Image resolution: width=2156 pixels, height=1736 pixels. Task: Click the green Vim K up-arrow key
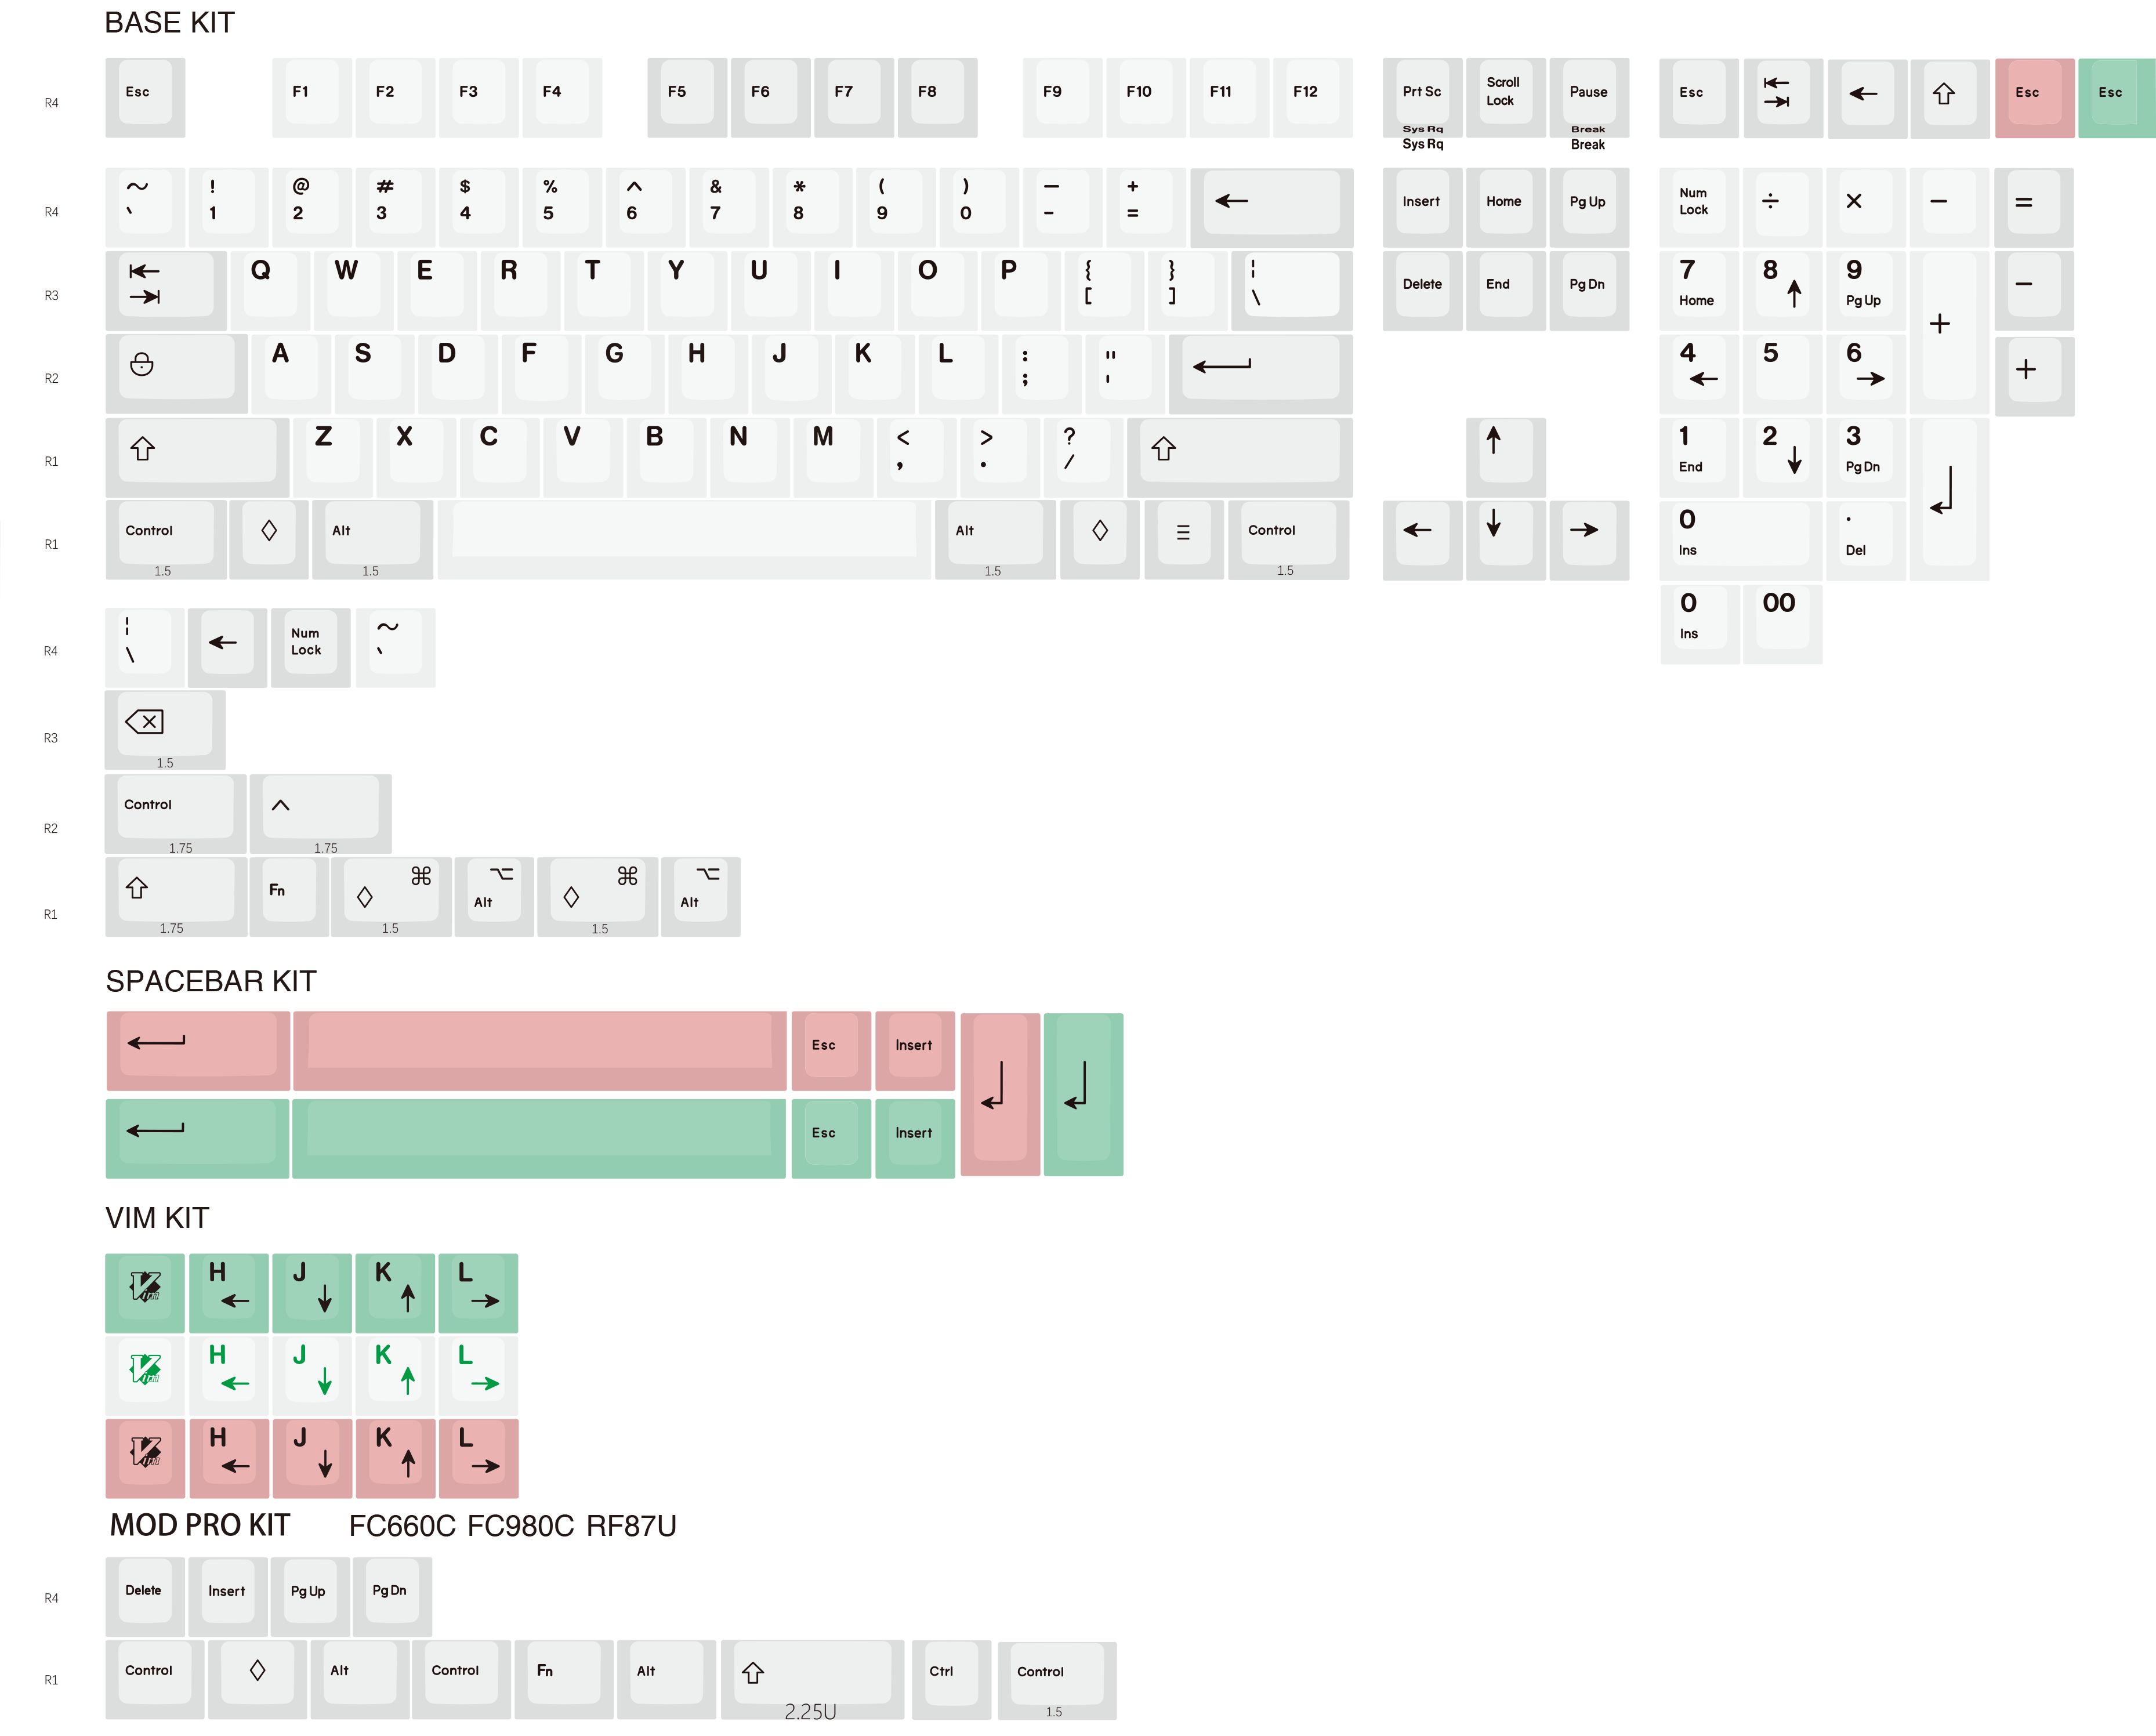395,1293
